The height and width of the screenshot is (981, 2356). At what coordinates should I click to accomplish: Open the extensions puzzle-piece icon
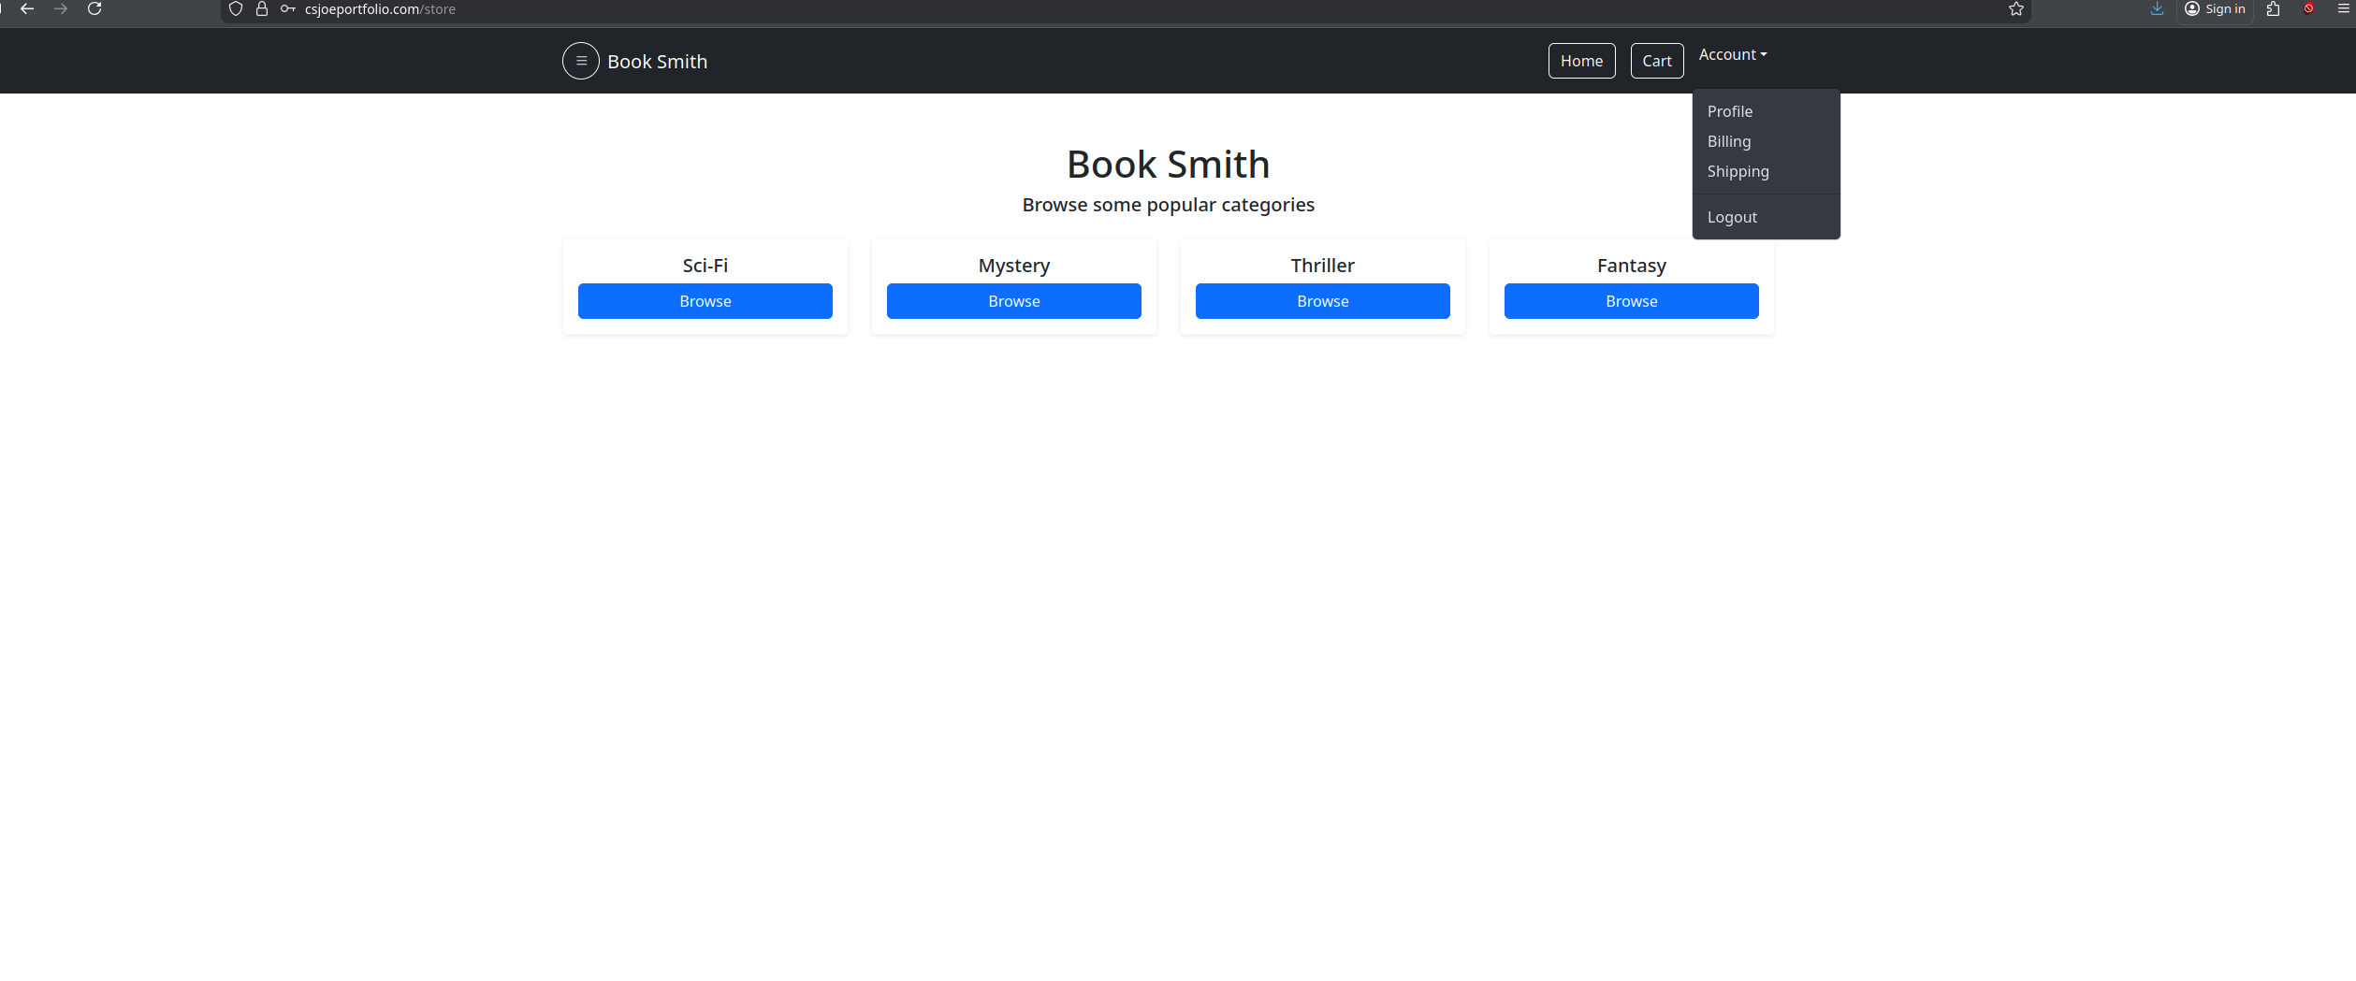(2273, 9)
